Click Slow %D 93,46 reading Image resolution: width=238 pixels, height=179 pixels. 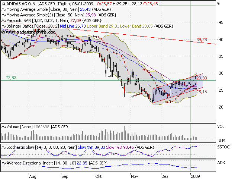120,148
